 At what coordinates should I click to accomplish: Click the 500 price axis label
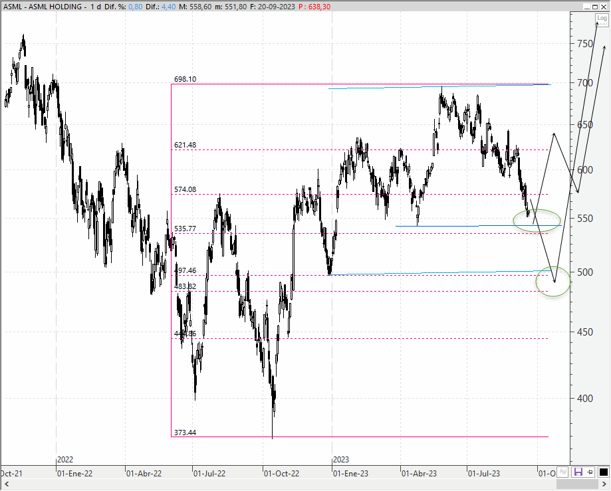click(x=585, y=272)
